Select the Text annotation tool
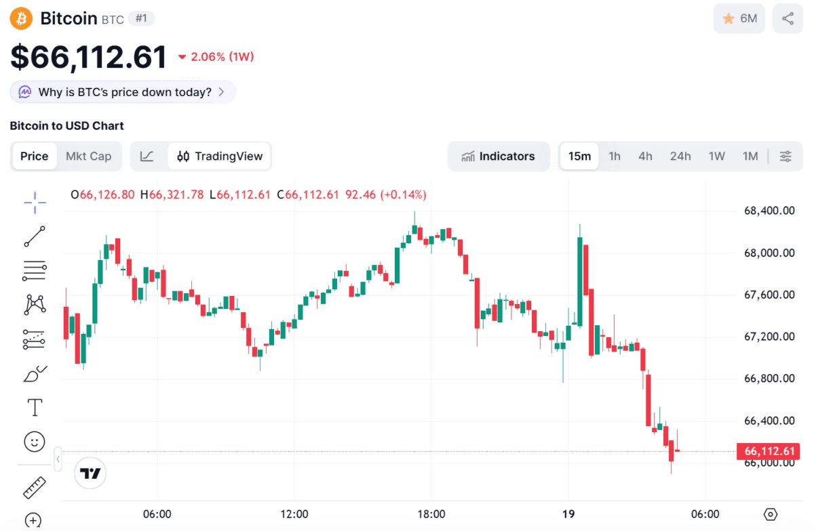 (35, 407)
